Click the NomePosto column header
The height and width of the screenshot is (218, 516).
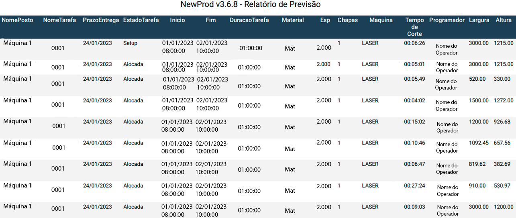pos(17,20)
